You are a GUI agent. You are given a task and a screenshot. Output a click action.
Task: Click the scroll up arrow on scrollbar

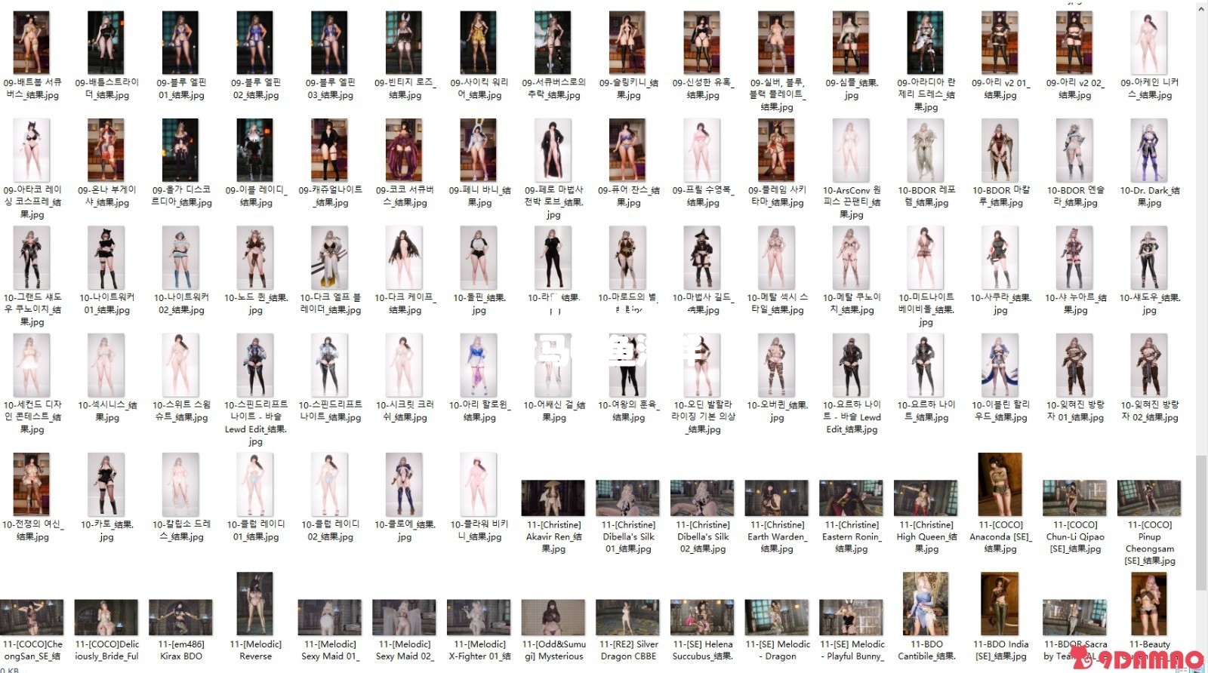(x=1200, y=8)
